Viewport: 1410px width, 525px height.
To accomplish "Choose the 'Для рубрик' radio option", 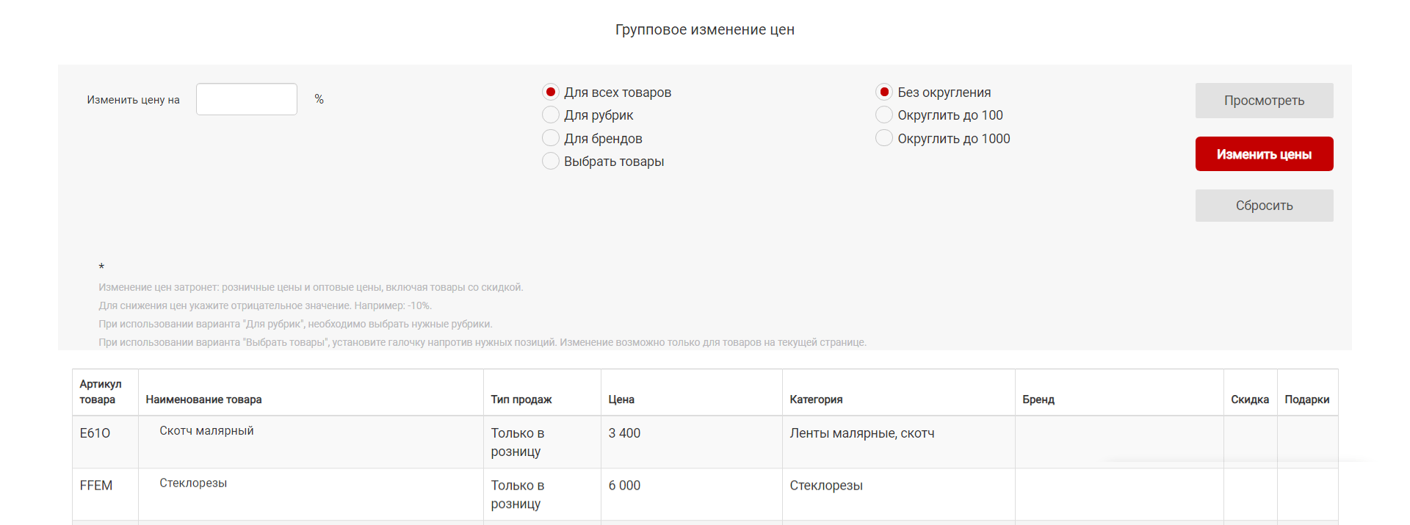I will [x=551, y=115].
